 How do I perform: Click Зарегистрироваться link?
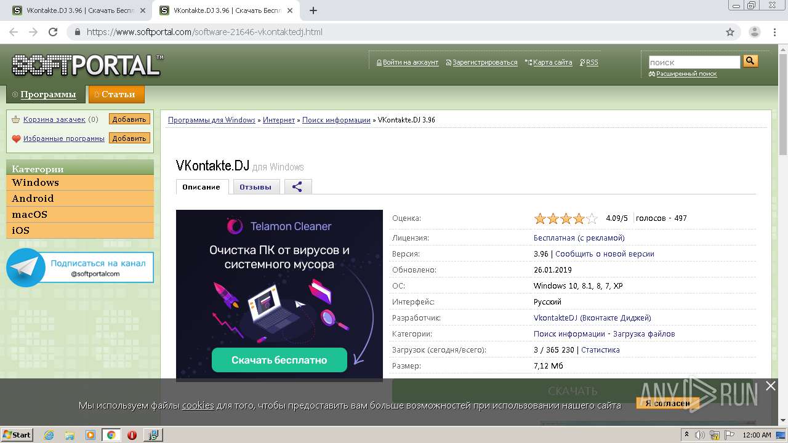point(484,63)
